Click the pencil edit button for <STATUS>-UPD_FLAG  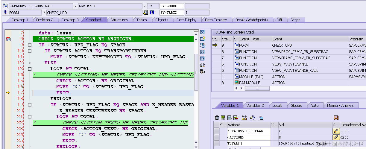pyautogui.click(x=336, y=131)
